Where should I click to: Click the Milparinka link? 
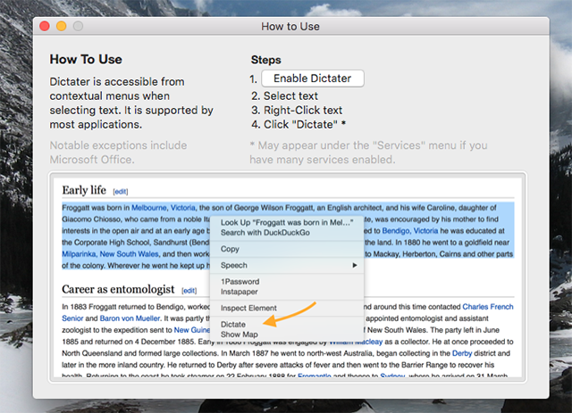point(79,254)
